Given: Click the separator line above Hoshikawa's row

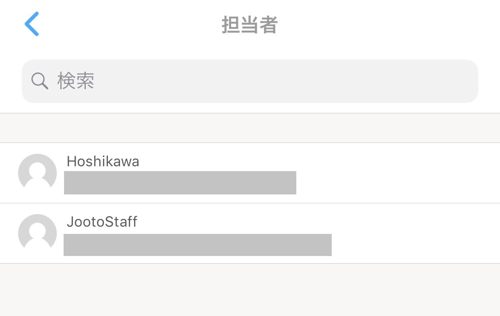Looking at the screenshot, I should pyautogui.click(x=250, y=143).
